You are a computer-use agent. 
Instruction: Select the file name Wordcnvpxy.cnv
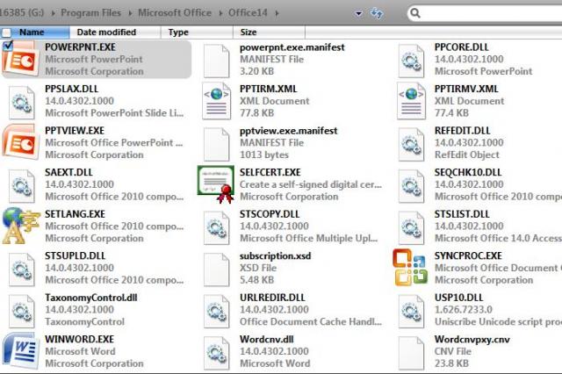coord(472,339)
